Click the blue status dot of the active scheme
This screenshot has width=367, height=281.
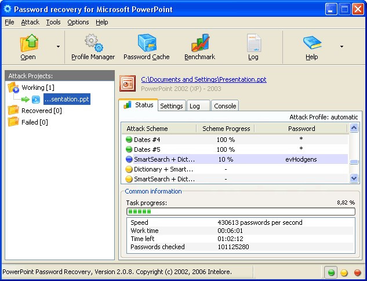[129, 159]
